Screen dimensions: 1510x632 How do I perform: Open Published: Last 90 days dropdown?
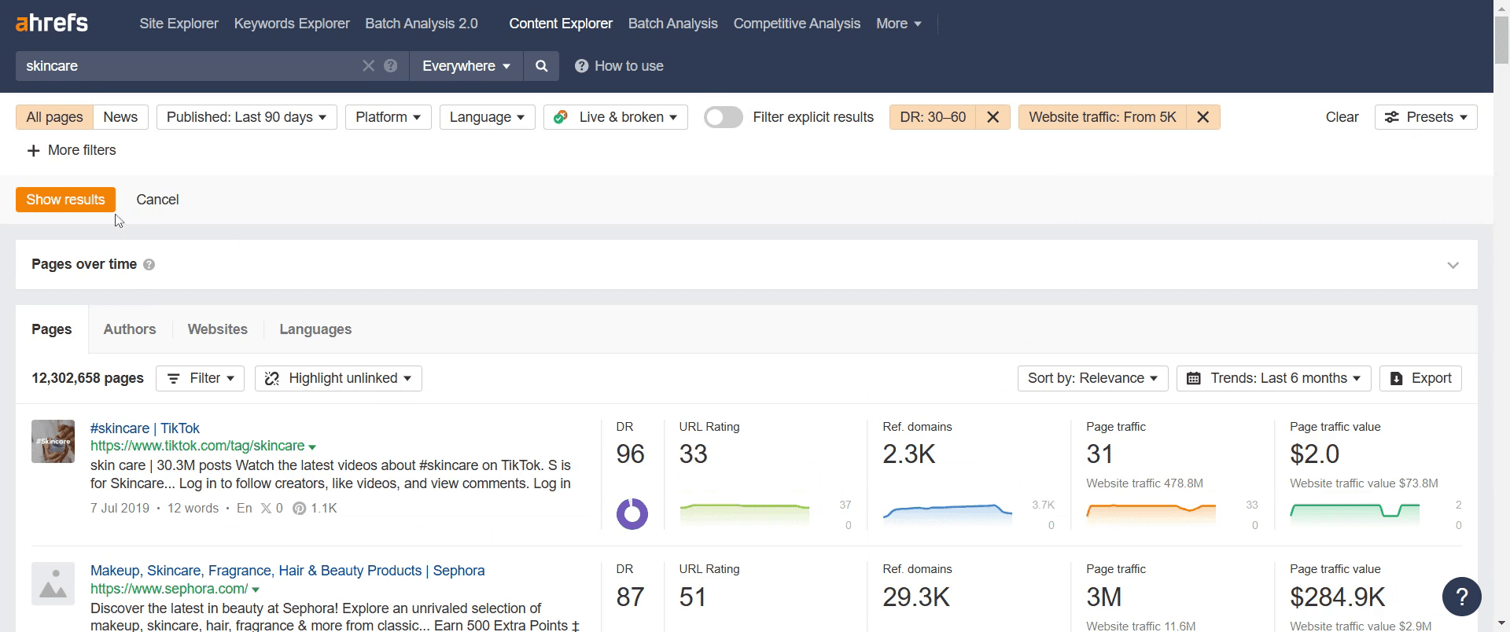click(x=247, y=117)
